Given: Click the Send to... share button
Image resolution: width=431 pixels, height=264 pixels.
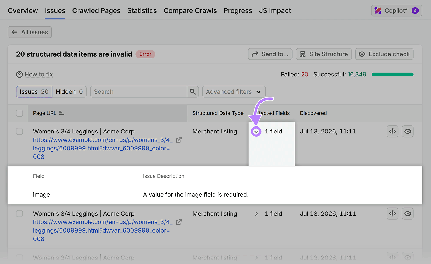Looking at the screenshot, I should click(x=270, y=54).
